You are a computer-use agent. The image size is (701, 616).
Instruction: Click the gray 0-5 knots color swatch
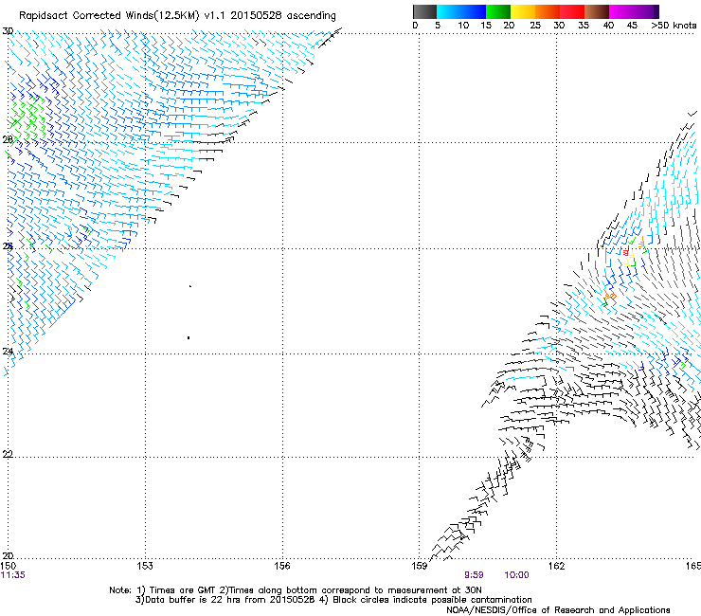424,11
